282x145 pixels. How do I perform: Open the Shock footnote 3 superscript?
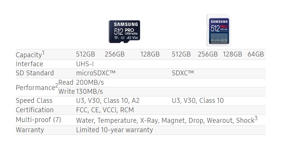pyautogui.click(x=256, y=118)
